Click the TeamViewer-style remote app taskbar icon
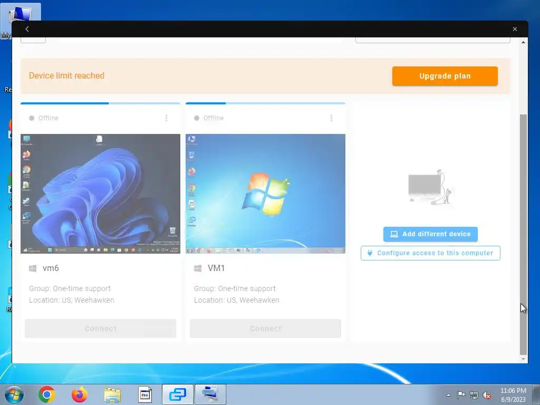 pyautogui.click(x=178, y=394)
